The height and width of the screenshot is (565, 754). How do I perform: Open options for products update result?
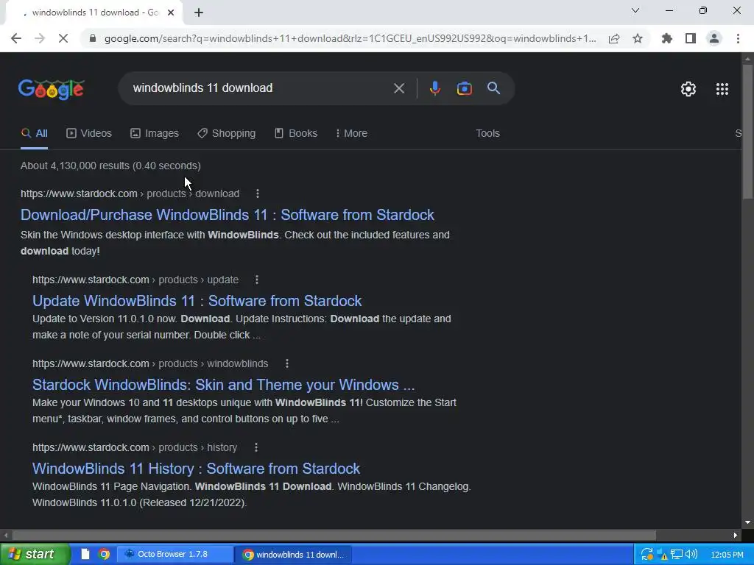[257, 280]
